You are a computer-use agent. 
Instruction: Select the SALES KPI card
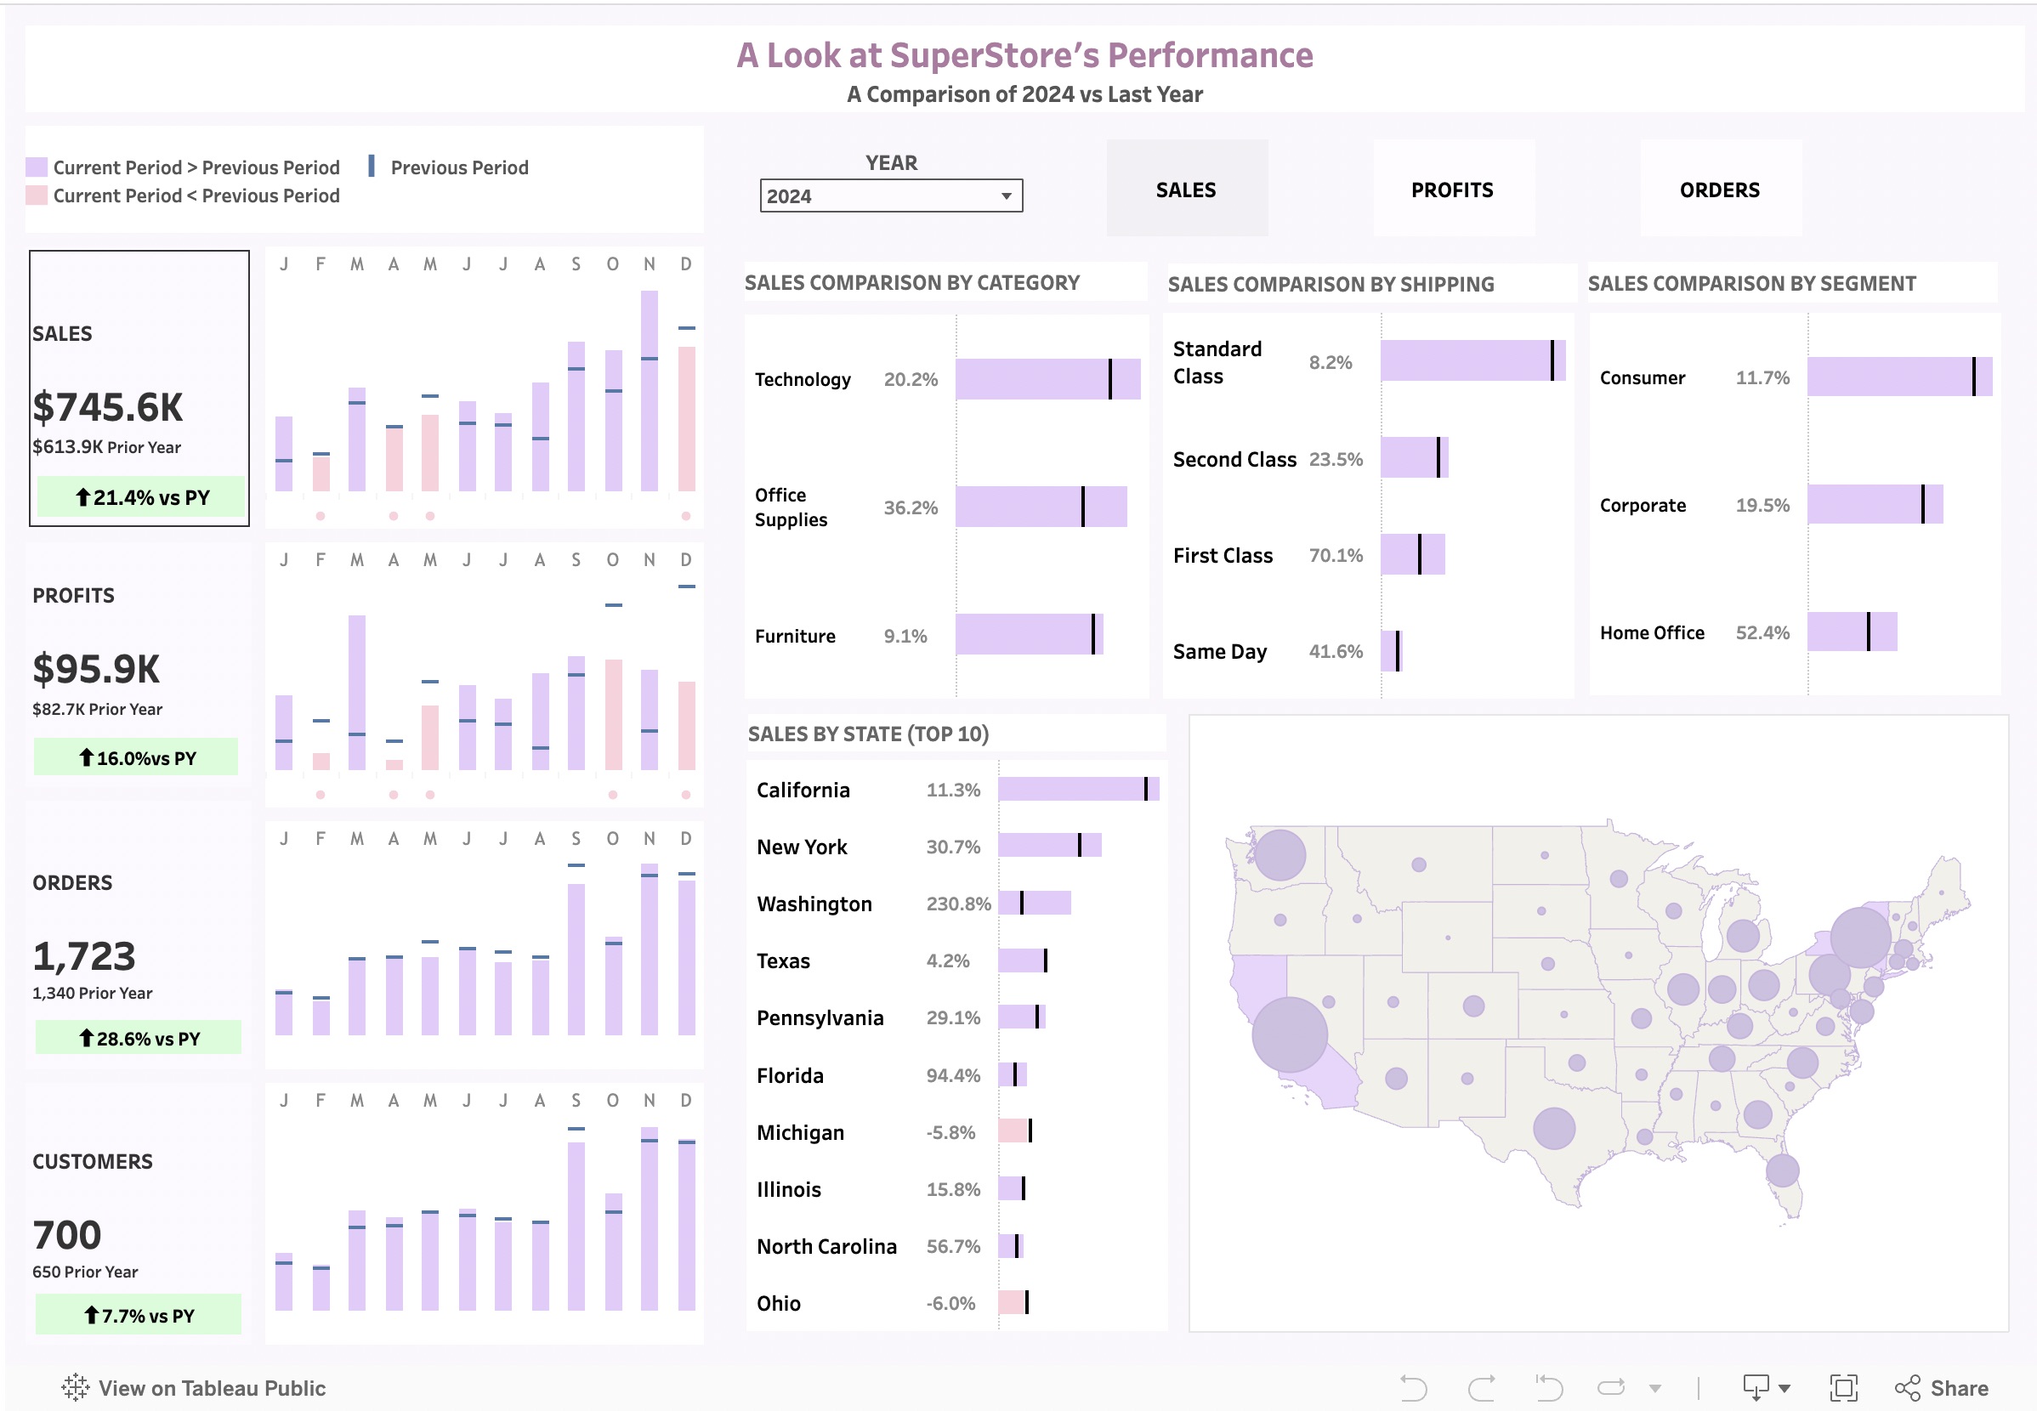139,388
